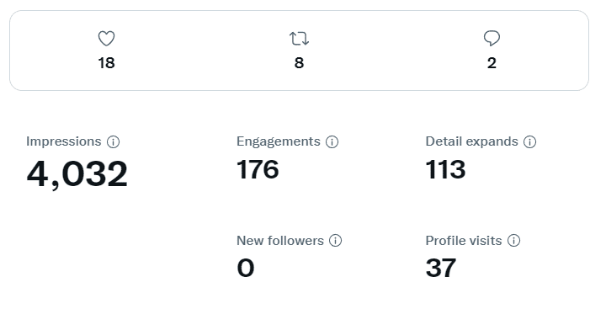
Task: Open info icon next to Engagements
Action: (x=332, y=141)
